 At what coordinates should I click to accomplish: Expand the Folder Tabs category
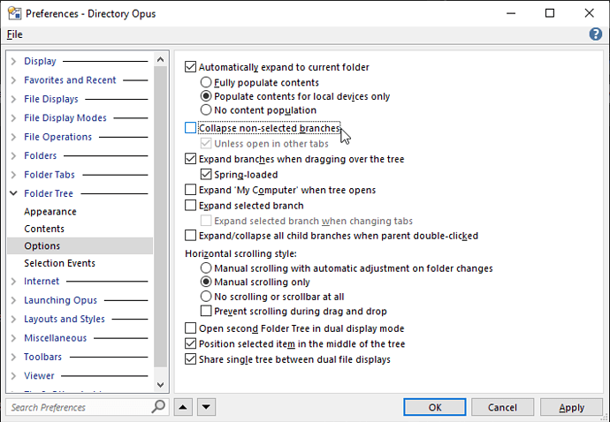13,175
